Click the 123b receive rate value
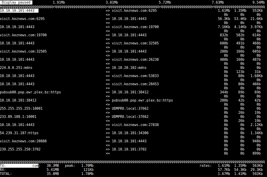This screenshot has height=177, width=267. [240, 72]
